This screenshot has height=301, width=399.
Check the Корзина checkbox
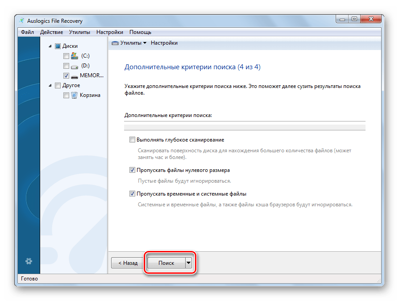click(66, 95)
